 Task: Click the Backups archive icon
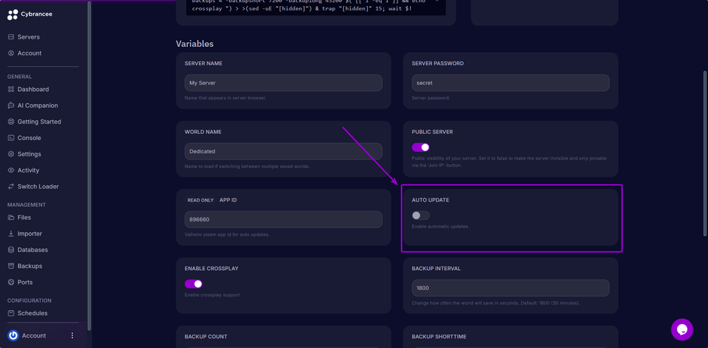[11, 266]
